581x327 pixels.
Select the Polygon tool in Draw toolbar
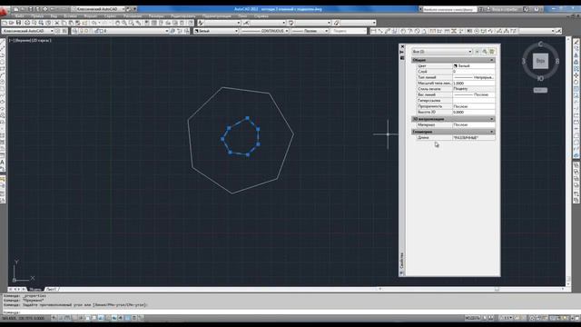coord(3,62)
